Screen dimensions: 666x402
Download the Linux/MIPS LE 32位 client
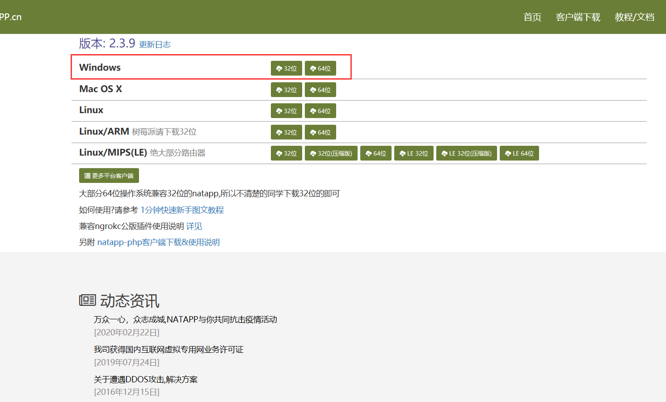point(413,153)
